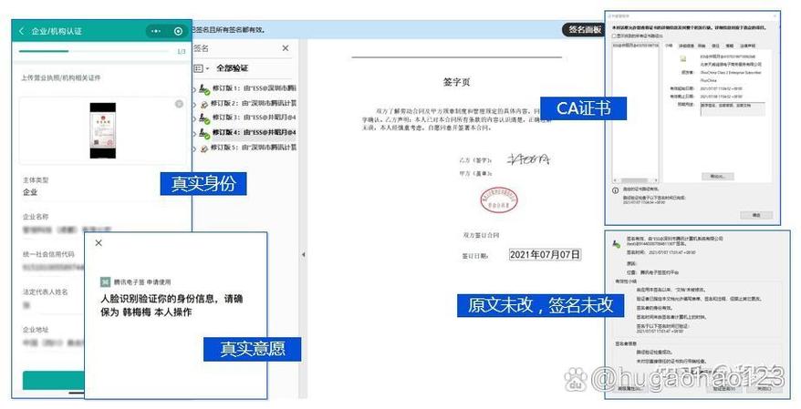Switch to 吊销 tab in certificate viewer
This screenshot has width=801, height=409.
click(x=702, y=46)
